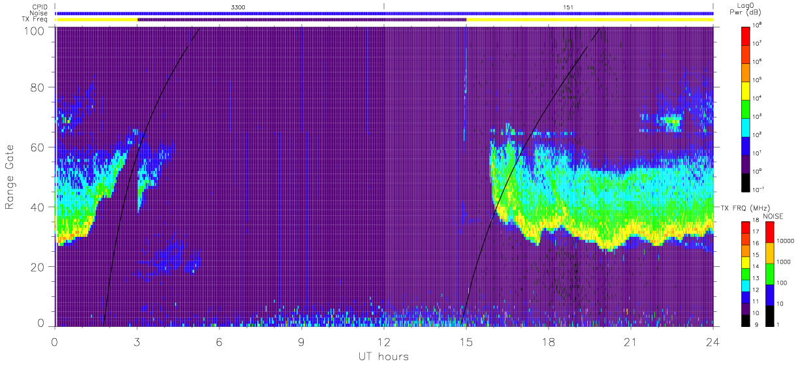Click the 'UT hours' axis title
802x370 pixels.
tap(384, 356)
